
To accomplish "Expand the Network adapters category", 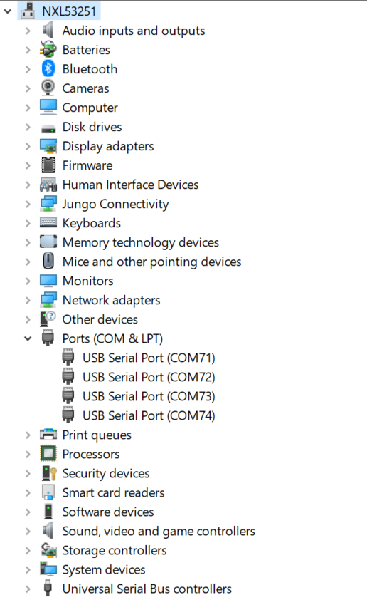I will pos(28,300).
